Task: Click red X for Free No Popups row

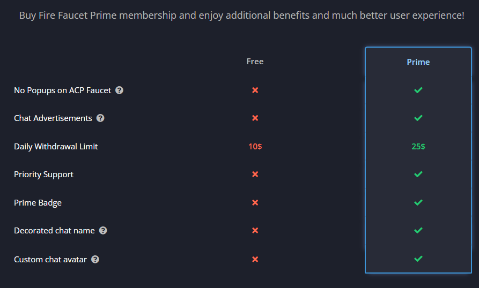Action: pos(255,90)
